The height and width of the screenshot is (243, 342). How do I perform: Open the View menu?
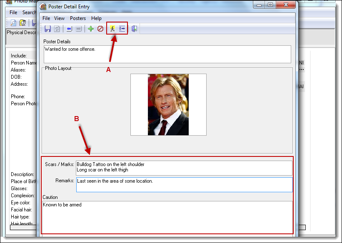point(60,18)
